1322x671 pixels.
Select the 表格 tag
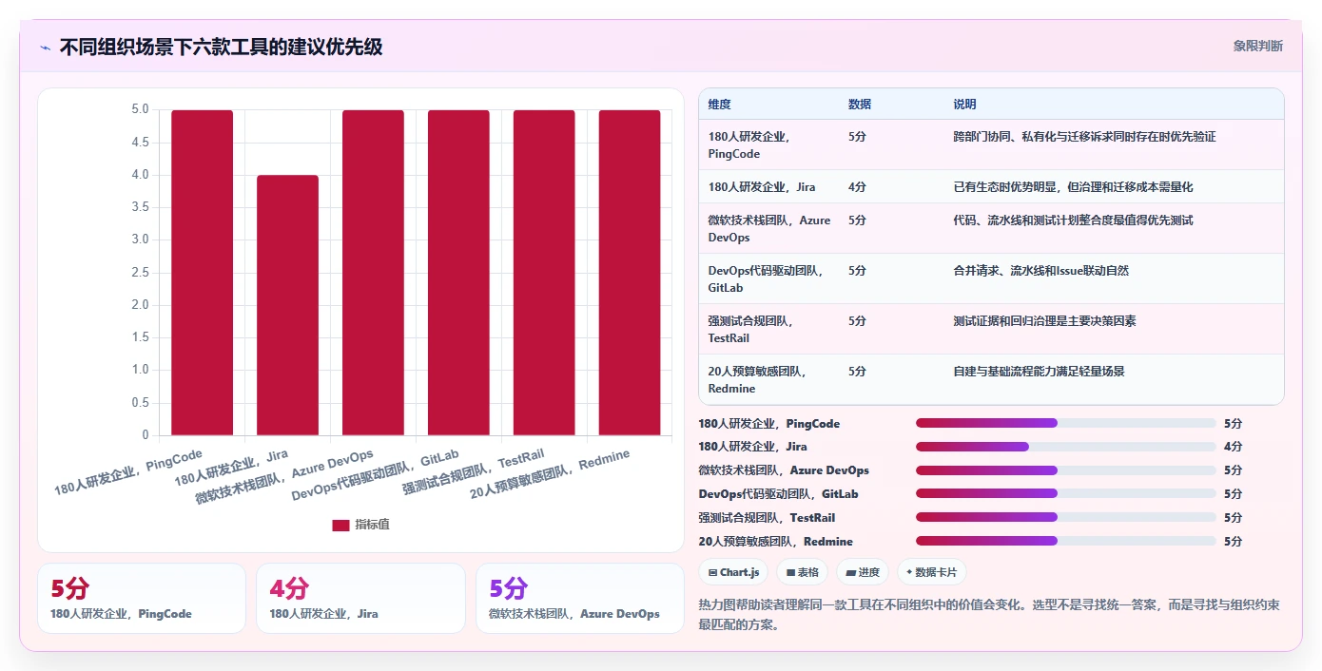point(803,572)
